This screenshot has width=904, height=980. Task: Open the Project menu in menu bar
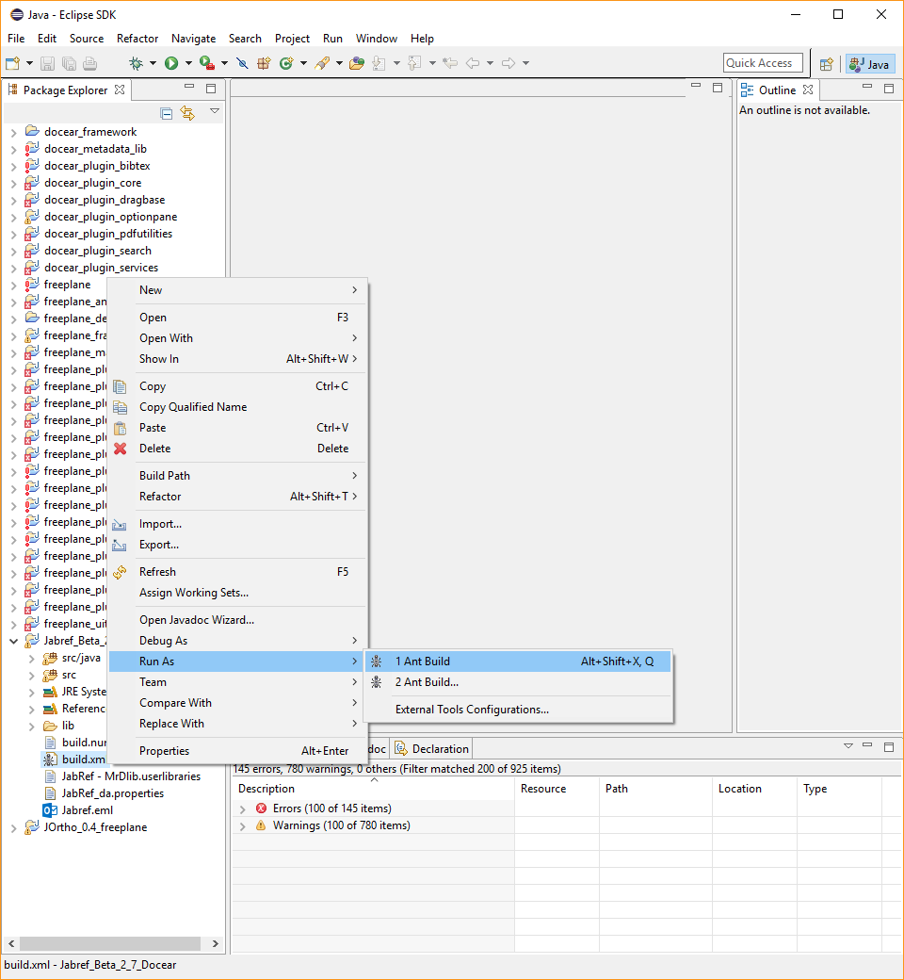click(x=292, y=38)
